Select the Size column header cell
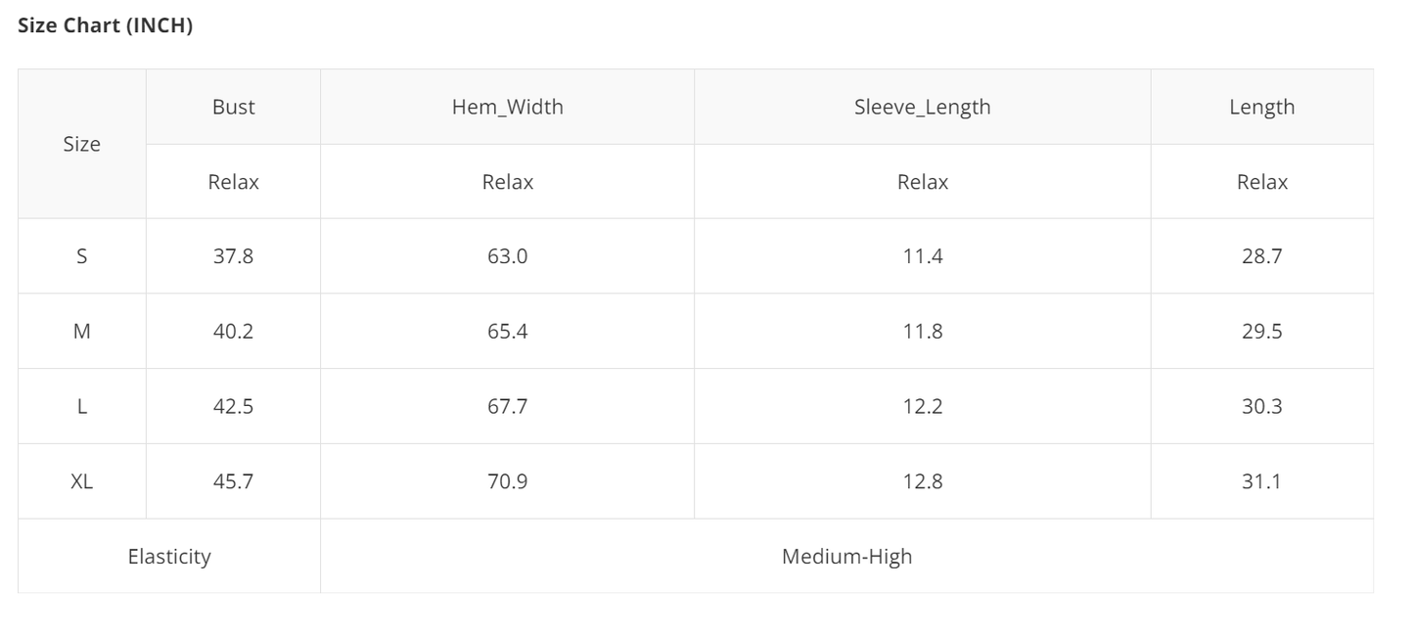The image size is (1414, 635). [x=82, y=144]
